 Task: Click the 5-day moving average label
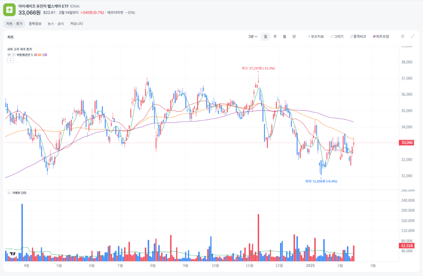32,55
